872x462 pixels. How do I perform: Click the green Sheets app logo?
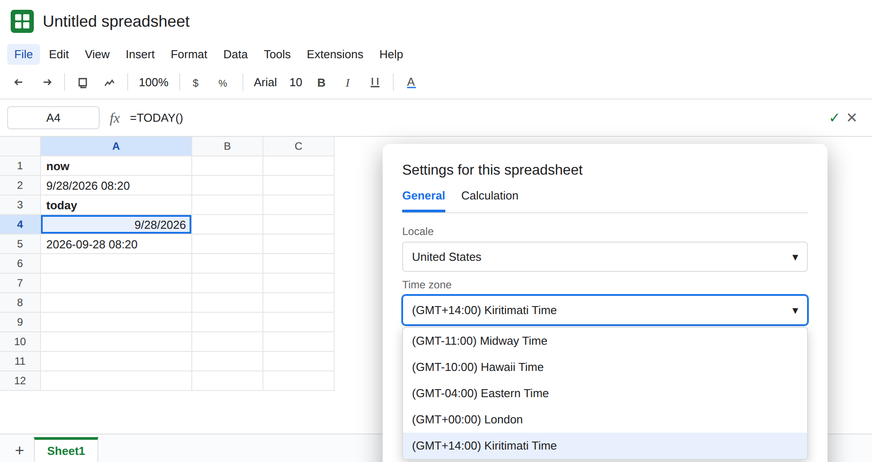(x=22, y=21)
